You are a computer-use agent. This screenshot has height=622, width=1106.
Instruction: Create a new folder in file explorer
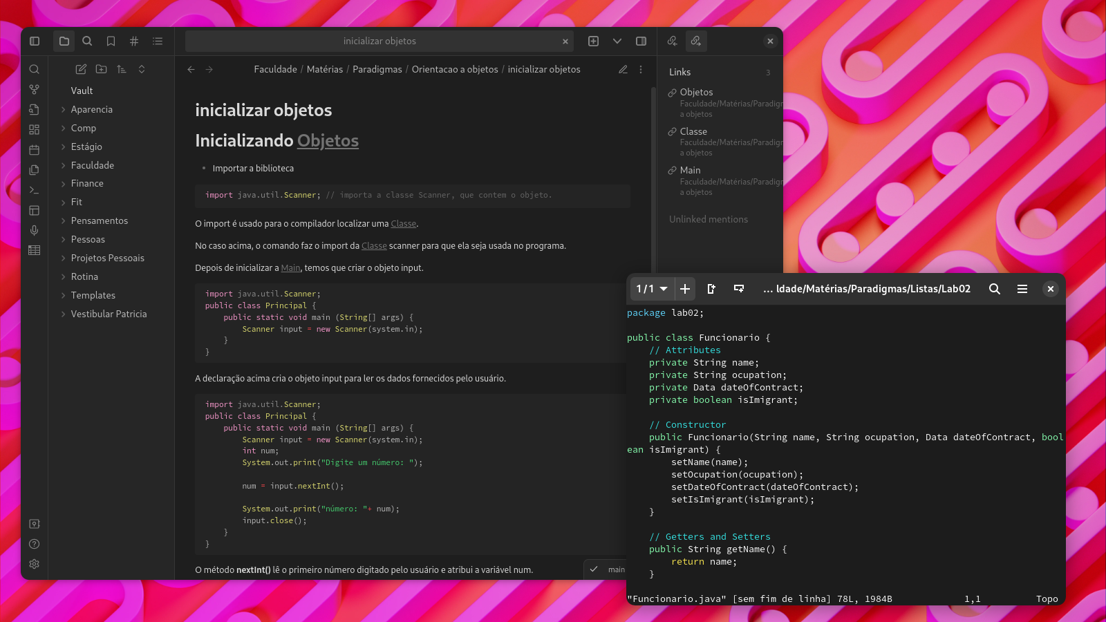102,69
